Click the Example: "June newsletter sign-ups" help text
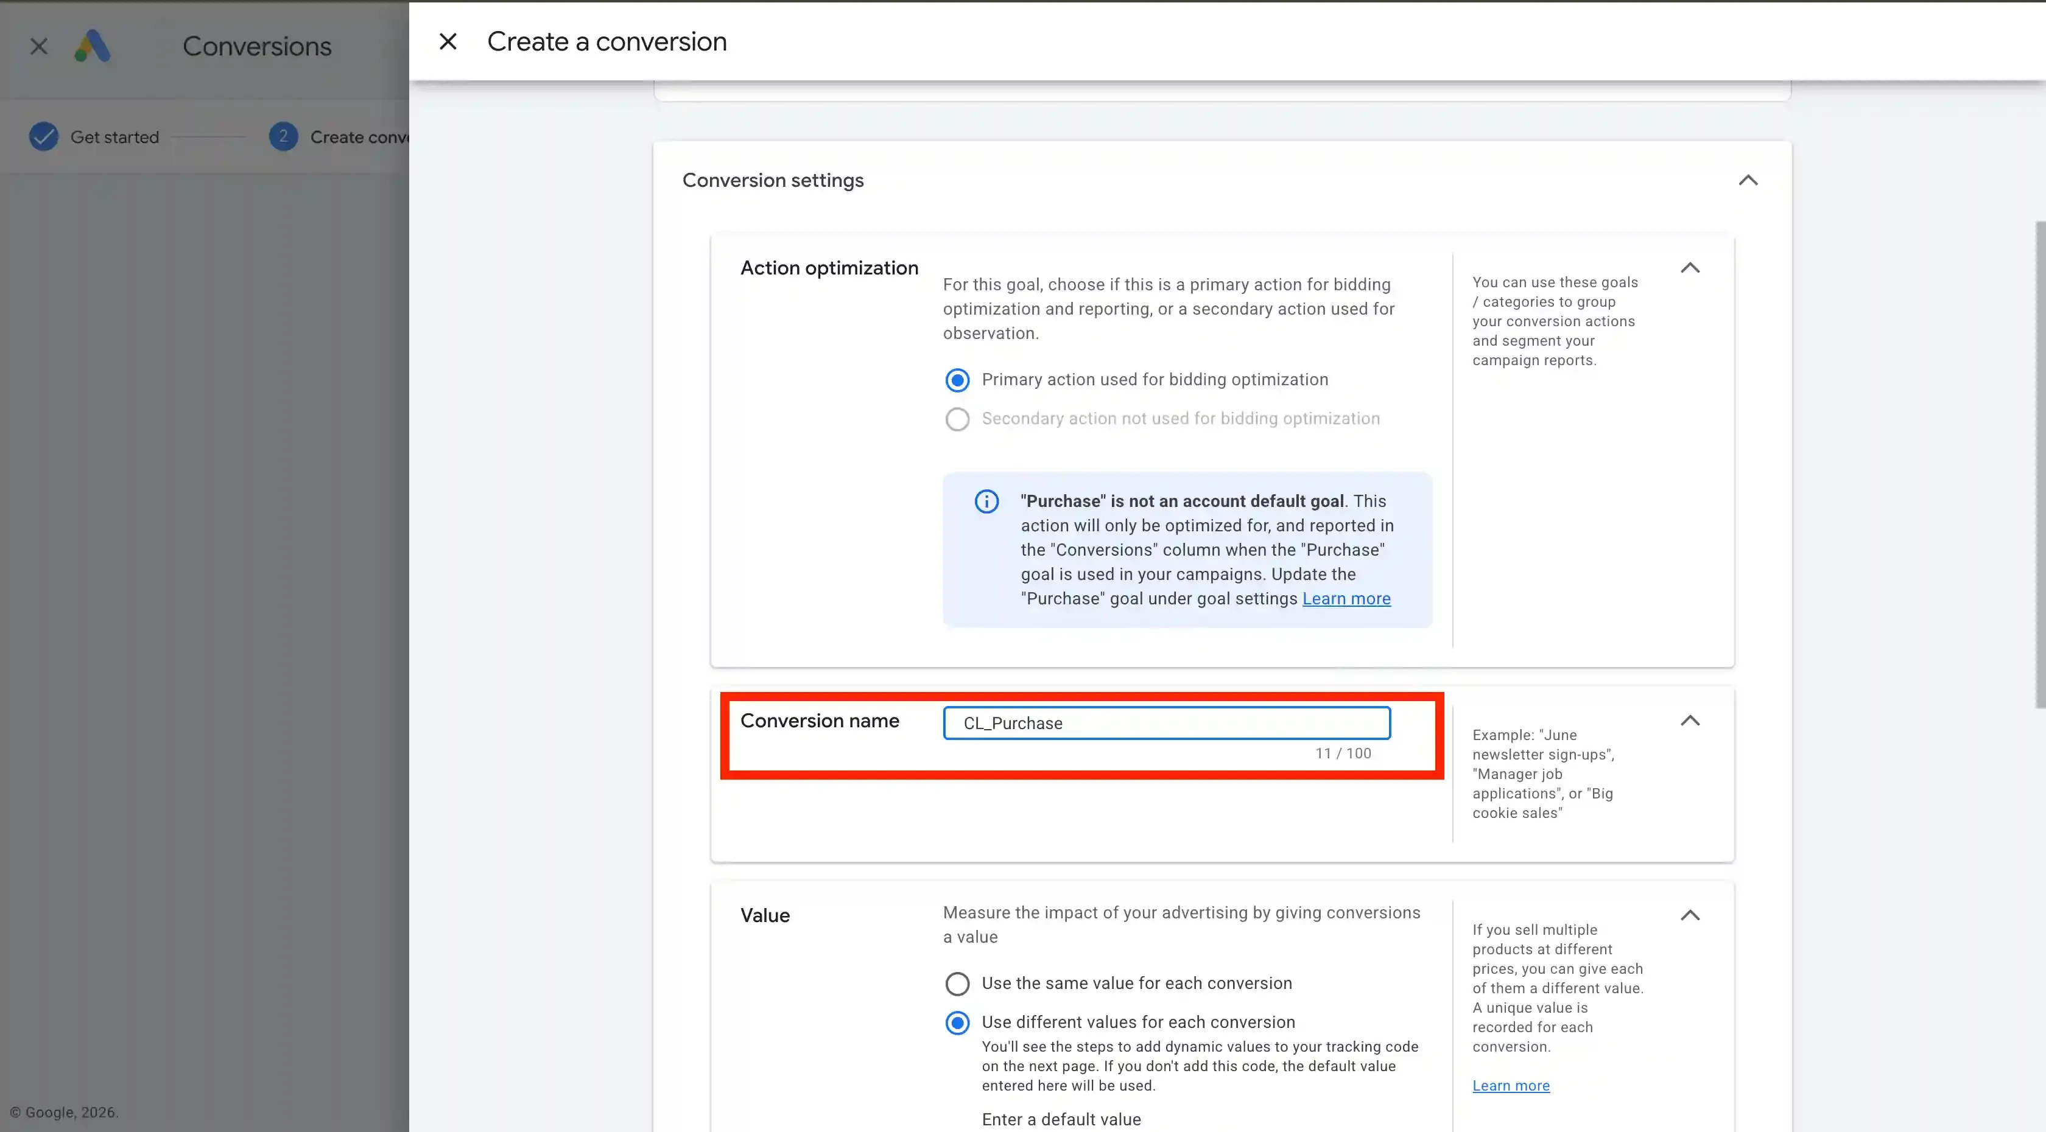2046x1132 pixels. [x=1543, y=774]
